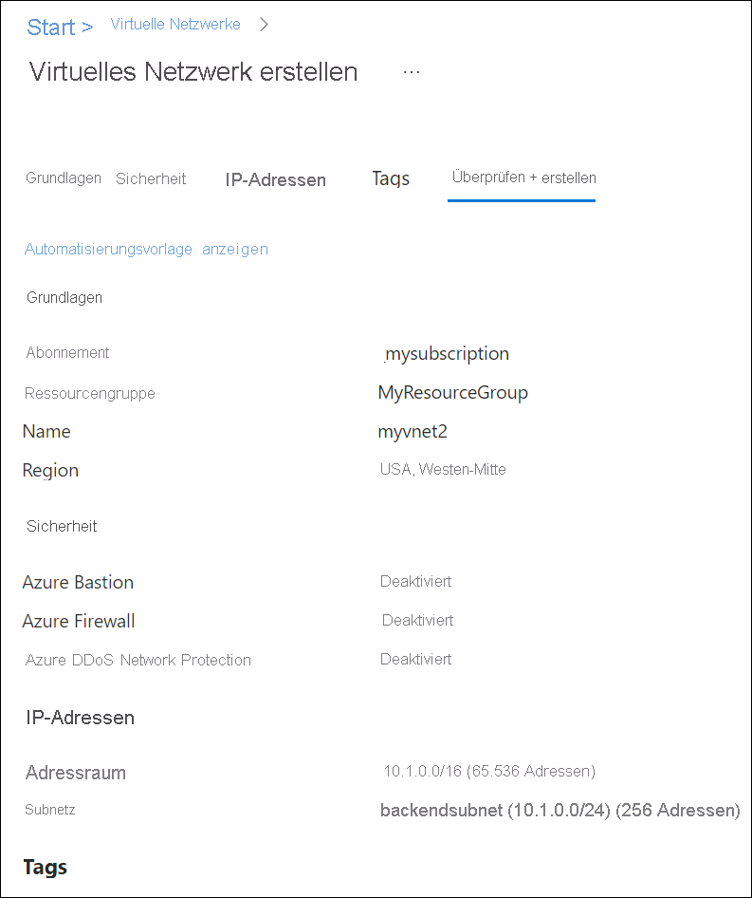Click the backendsubnet subnet value
This screenshot has height=898, width=752.
tap(560, 811)
